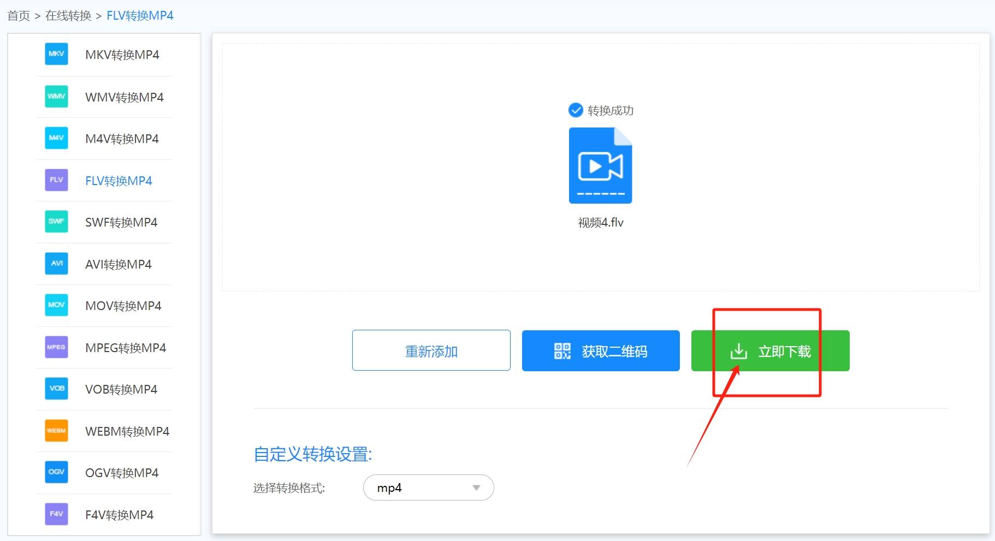Click the 转换成功 checkmark indicator

click(576, 110)
